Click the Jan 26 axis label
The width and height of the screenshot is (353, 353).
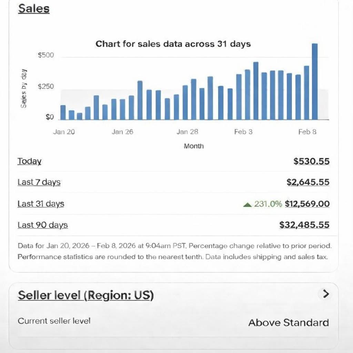[x=122, y=132]
